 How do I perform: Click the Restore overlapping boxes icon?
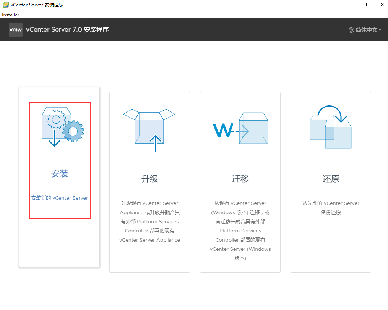pyautogui.click(x=331, y=127)
